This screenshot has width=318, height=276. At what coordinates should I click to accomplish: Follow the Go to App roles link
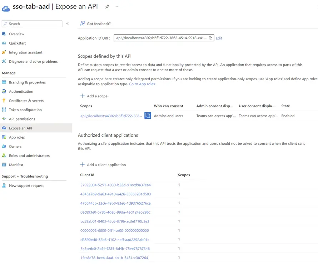coord(142,84)
